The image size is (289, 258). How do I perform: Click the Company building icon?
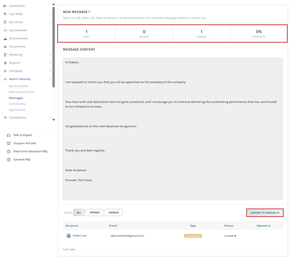pos(5,71)
